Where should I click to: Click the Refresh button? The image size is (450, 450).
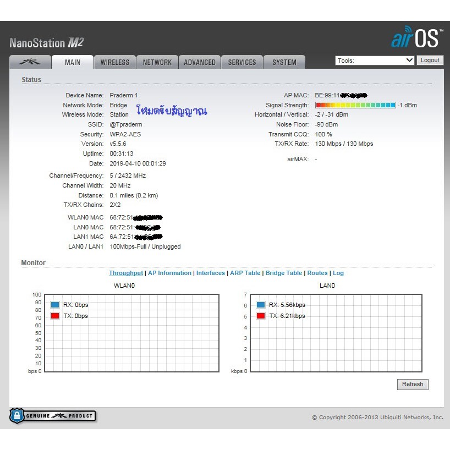tap(412, 384)
